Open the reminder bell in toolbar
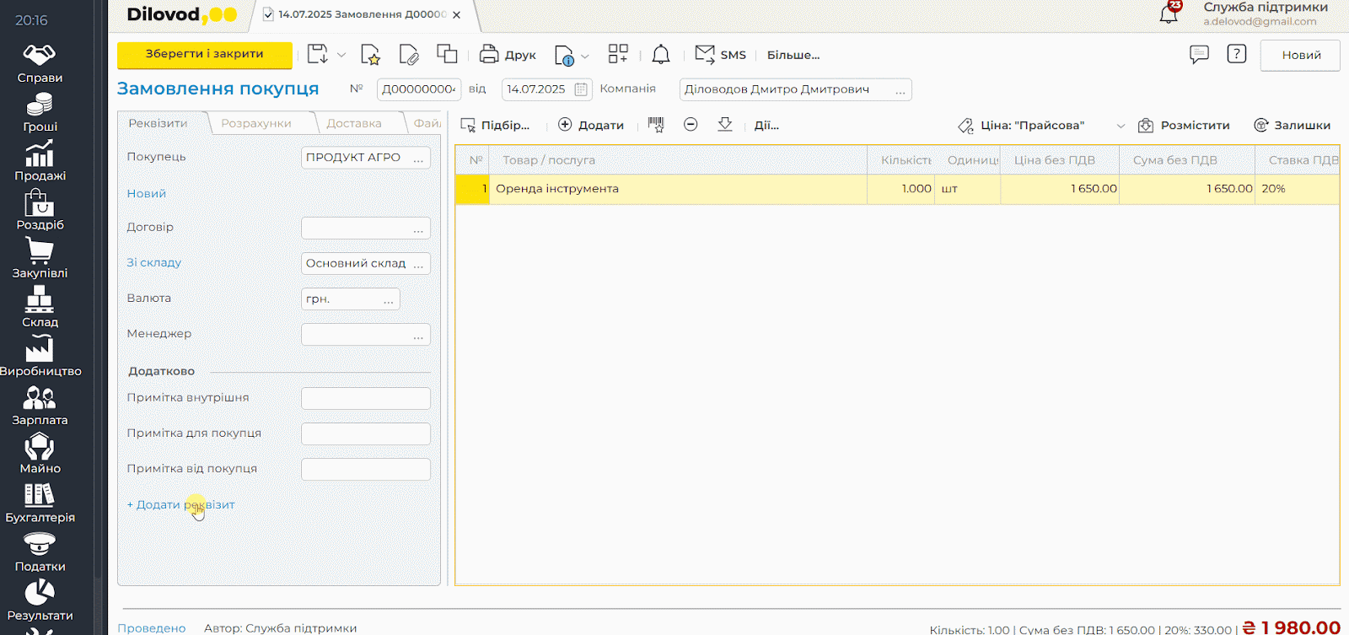Viewport: 1349px width, 635px height. pos(661,55)
